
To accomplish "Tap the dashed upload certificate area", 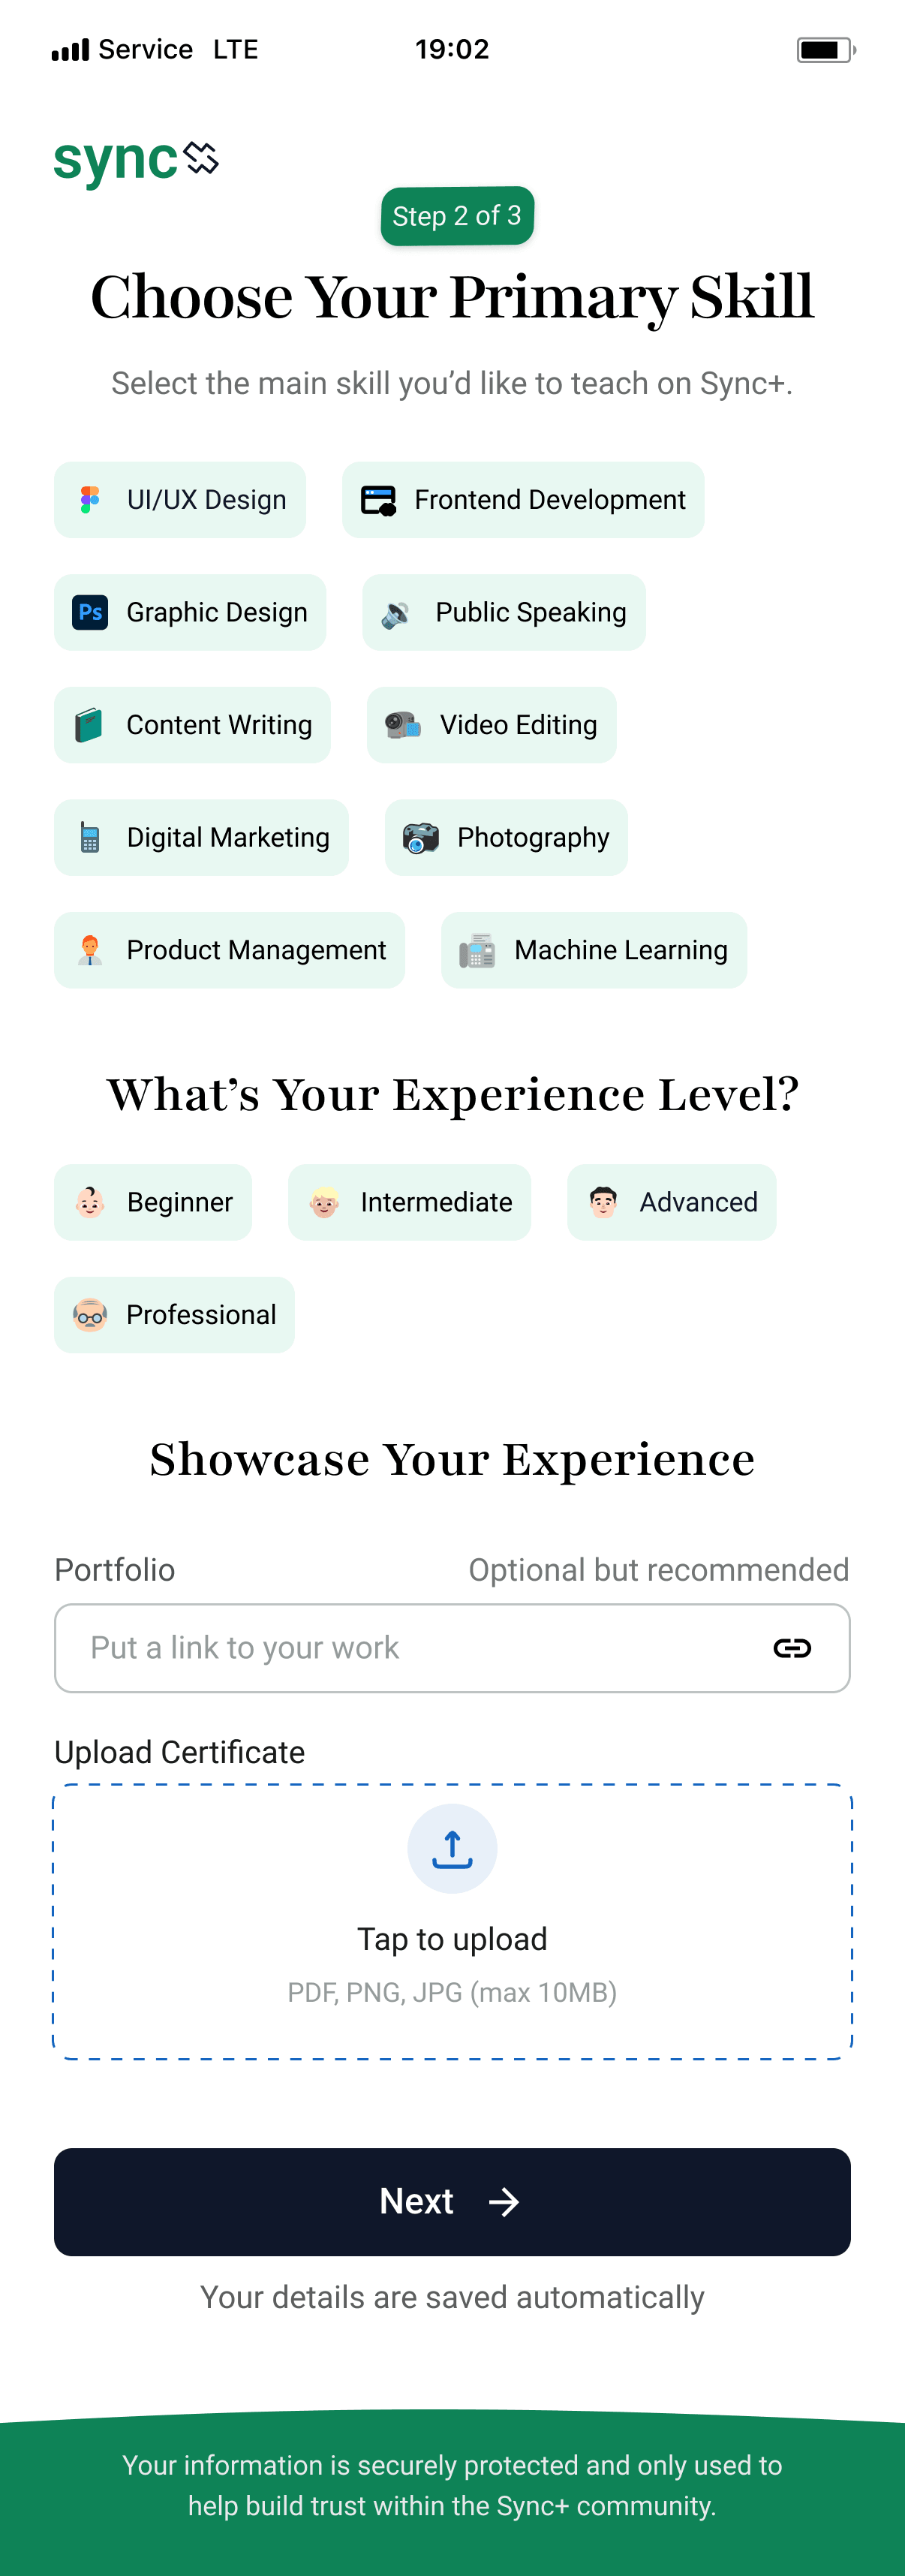I will [452, 1921].
